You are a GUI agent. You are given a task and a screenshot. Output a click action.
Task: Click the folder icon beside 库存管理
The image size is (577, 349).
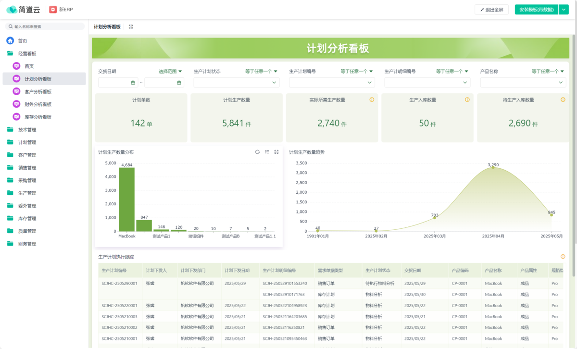(10, 219)
